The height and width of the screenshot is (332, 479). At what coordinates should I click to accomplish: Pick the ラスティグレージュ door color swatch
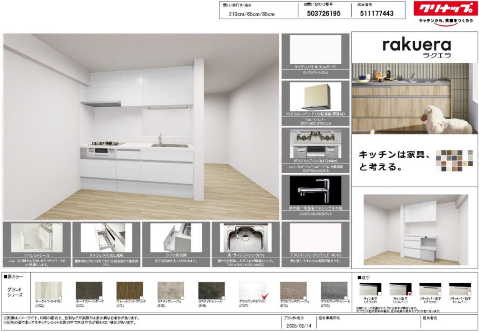click(170, 290)
